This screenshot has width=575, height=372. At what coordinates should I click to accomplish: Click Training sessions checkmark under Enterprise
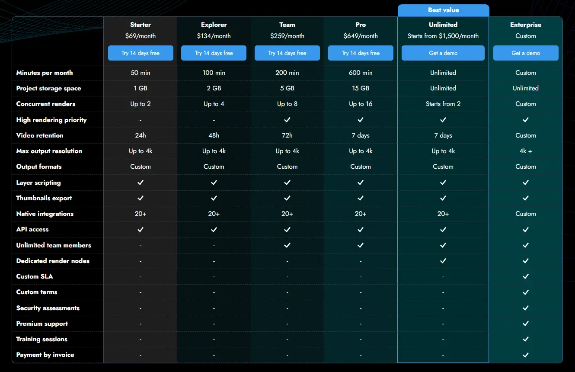pos(526,339)
